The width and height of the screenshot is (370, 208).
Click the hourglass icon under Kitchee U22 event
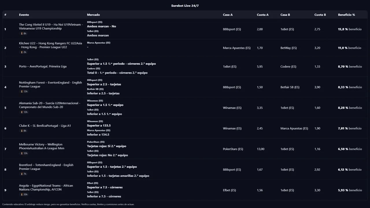point(22,52)
